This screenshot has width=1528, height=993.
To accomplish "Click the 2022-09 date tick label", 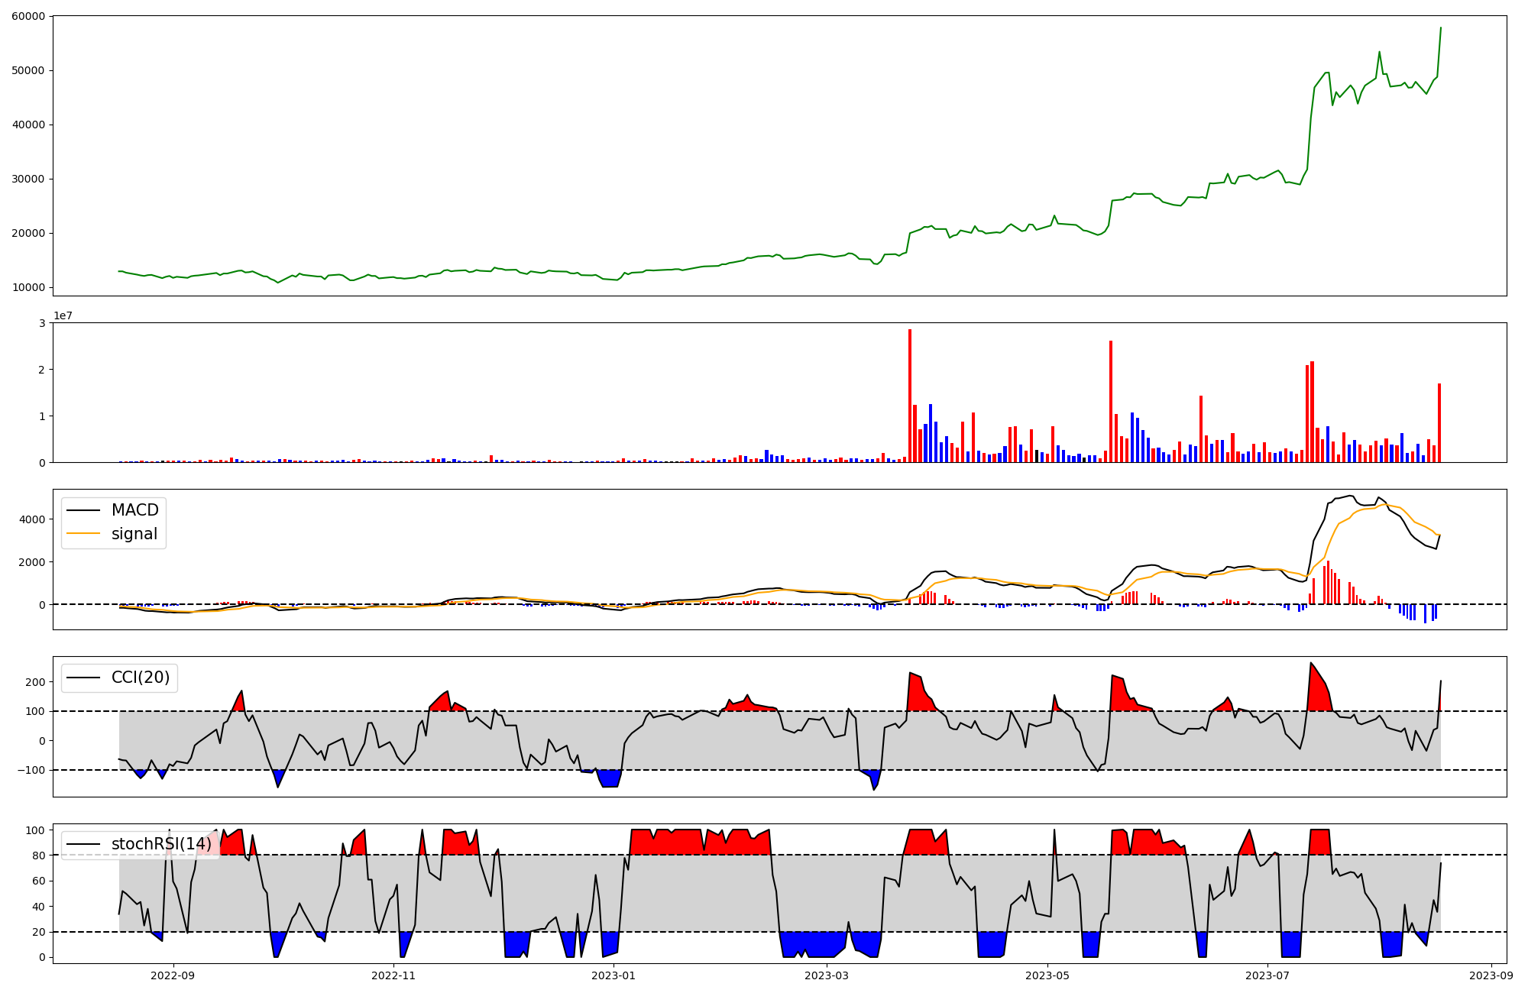I will [x=173, y=975].
